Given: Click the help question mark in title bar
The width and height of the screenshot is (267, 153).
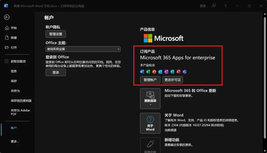Looking at the screenshot, I should [226, 6].
